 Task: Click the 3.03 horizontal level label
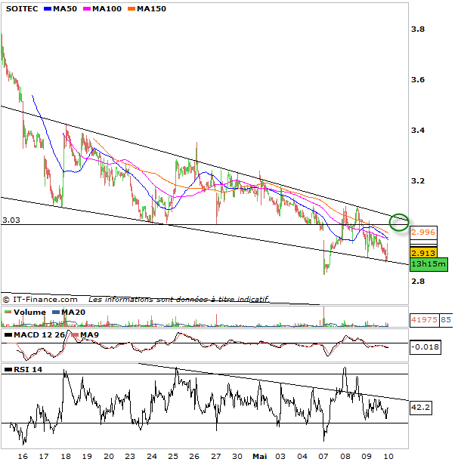(11, 220)
